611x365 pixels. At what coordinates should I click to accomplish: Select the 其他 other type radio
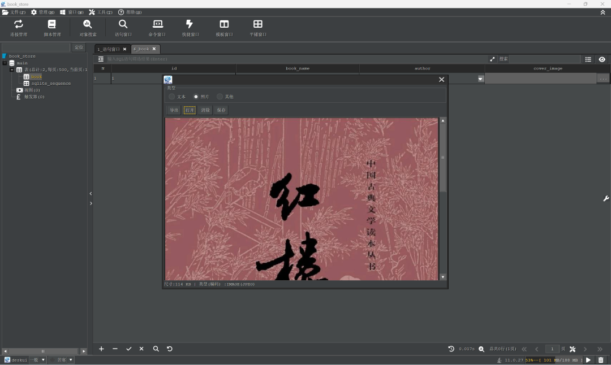pyautogui.click(x=220, y=97)
